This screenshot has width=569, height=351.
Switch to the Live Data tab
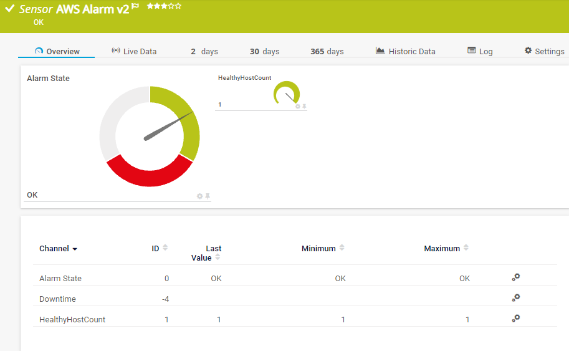pyautogui.click(x=134, y=51)
